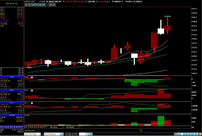The image size is (202, 136).
Task: Click the blue 投信 panel header
Action: (x=12, y=90)
